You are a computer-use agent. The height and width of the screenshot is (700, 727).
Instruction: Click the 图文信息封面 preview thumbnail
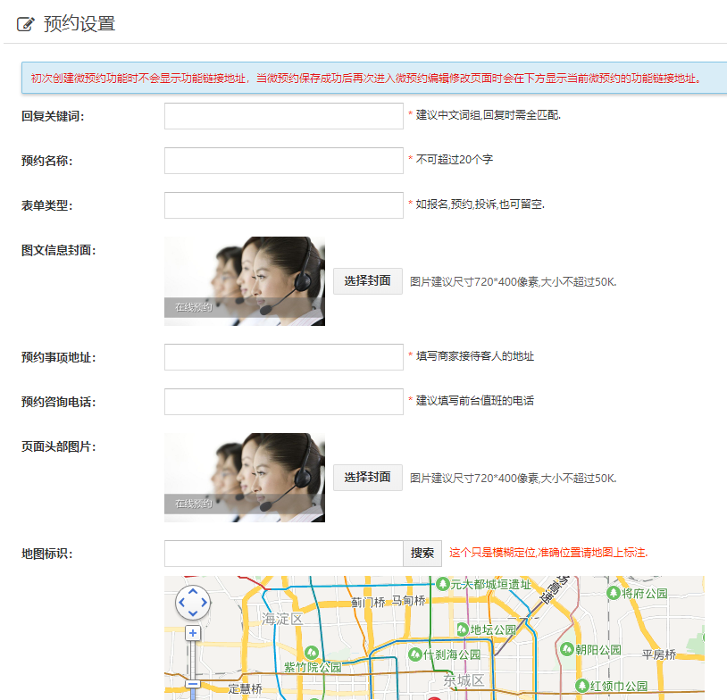(244, 281)
